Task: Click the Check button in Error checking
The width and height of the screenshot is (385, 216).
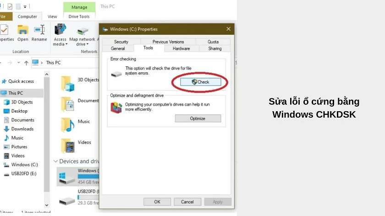Action: (x=200, y=82)
